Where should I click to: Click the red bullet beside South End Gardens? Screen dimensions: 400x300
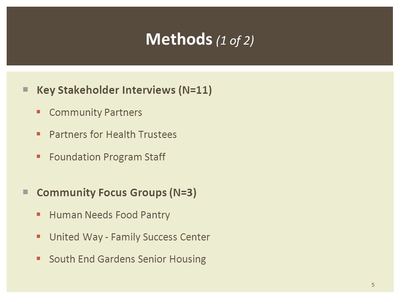pyautogui.click(x=38, y=258)
